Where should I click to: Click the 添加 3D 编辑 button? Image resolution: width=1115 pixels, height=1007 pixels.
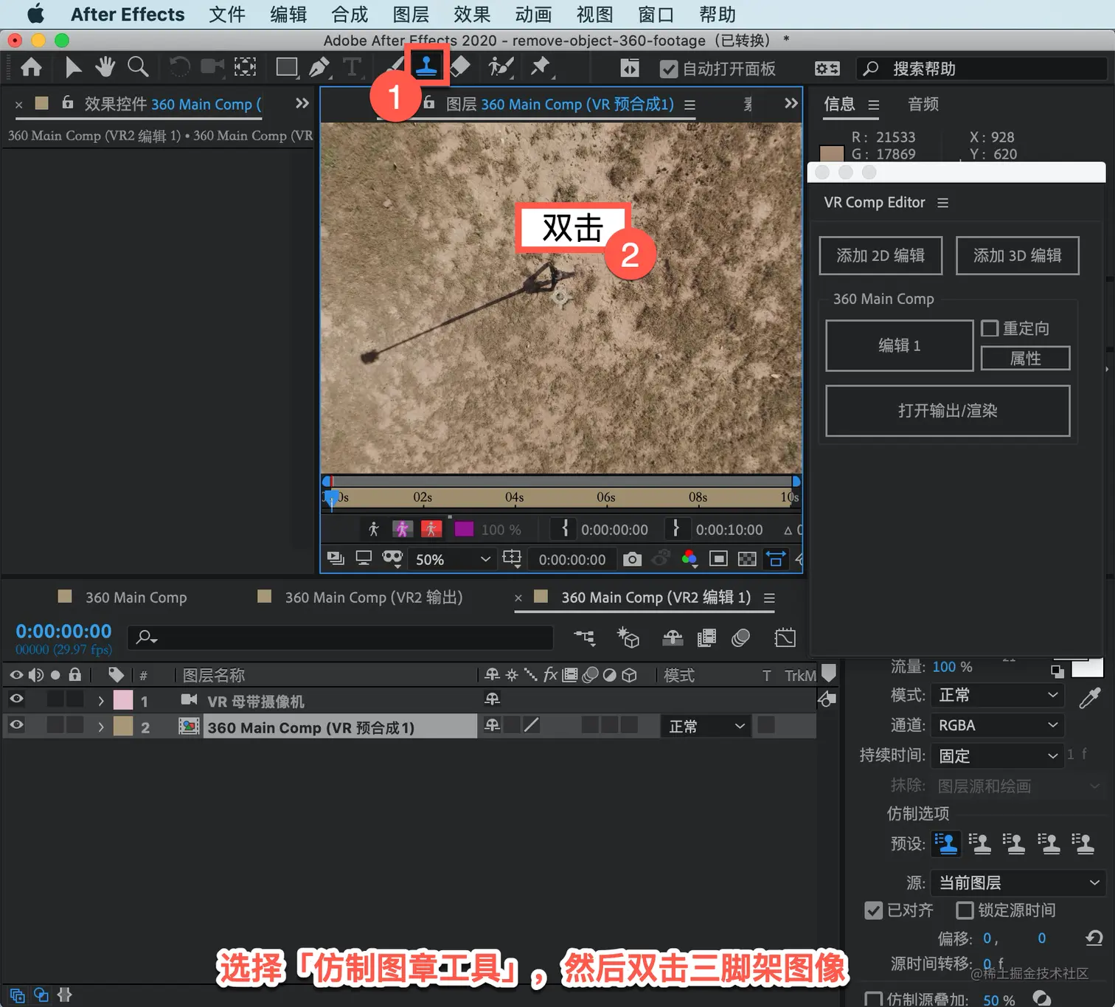1018,255
